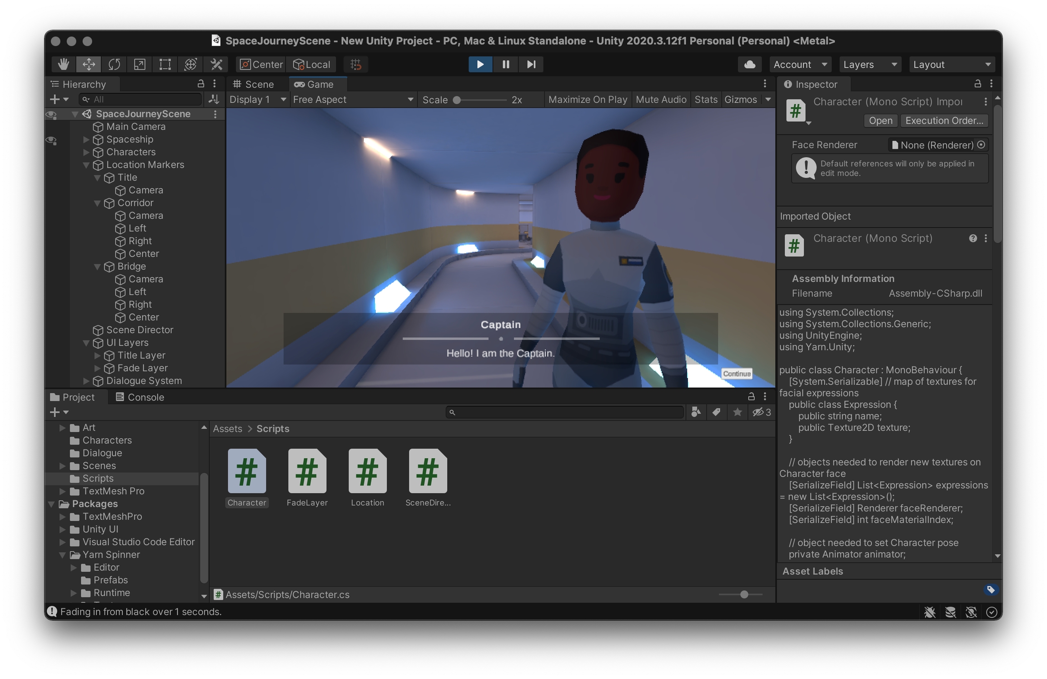Open the Character script asset icon
This screenshot has width=1047, height=679.
coord(247,471)
